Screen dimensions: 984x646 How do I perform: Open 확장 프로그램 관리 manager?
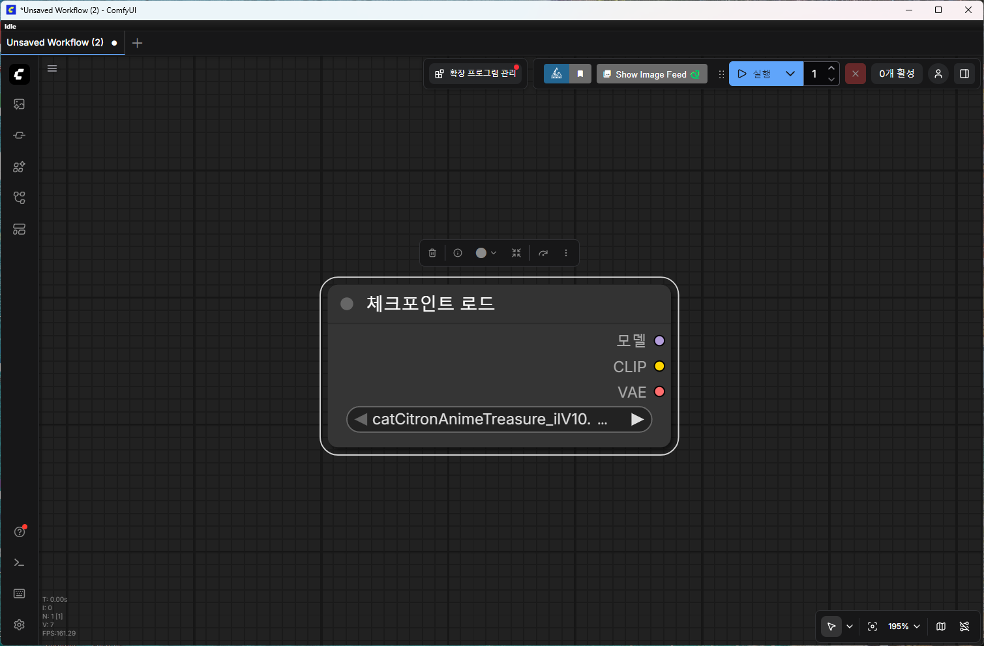pyautogui.click(x=476, y=74)
